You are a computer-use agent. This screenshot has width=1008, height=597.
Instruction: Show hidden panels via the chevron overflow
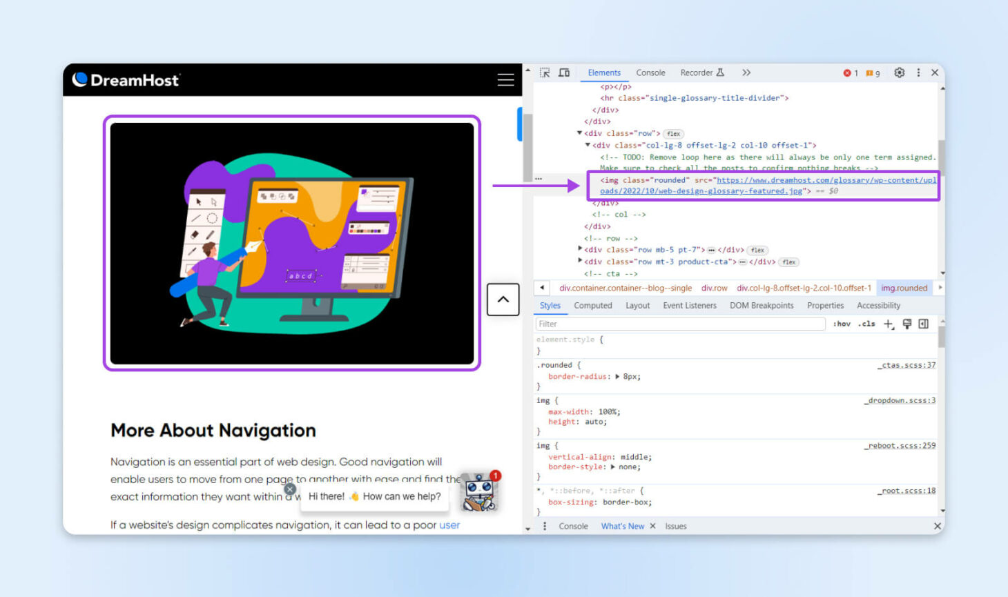(746, 72)
